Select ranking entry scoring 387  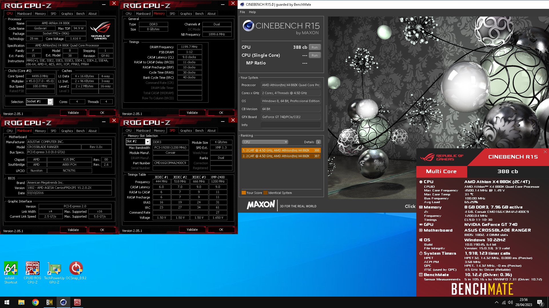tap(281, 156)
